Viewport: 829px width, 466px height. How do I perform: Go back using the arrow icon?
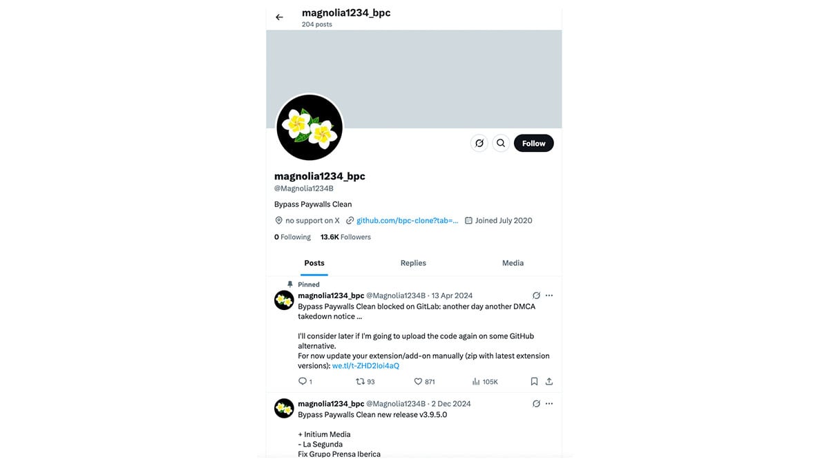[x=279, y=17]
